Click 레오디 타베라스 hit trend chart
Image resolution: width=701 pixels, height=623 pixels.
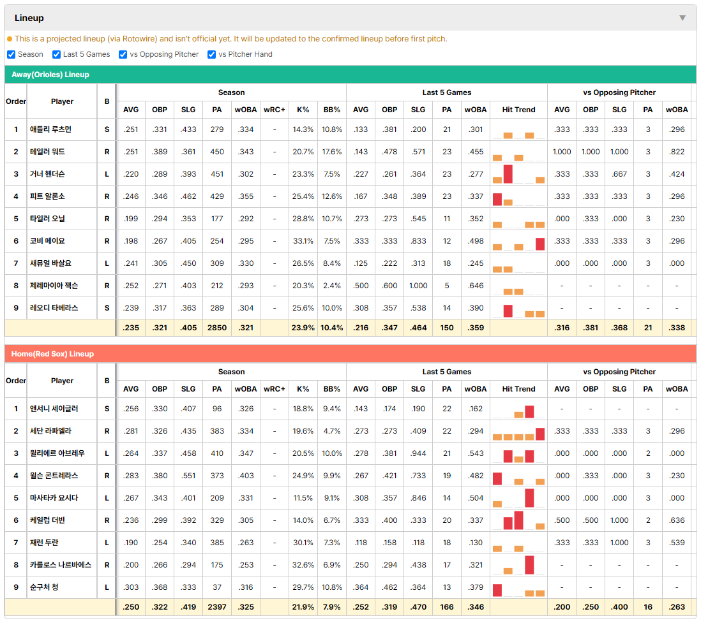(518, 308)
